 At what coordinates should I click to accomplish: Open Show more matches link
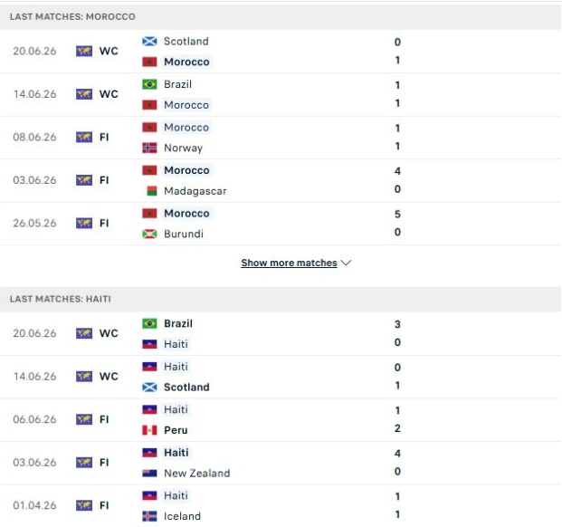pyautogui.click(x=289, y=263)
